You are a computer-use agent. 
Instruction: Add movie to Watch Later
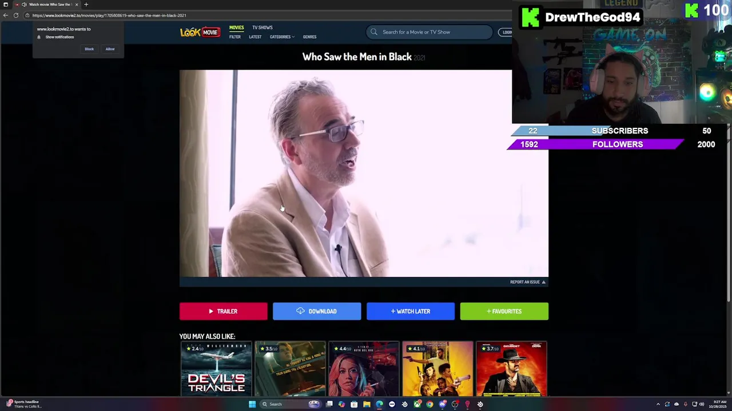point(411,311)
